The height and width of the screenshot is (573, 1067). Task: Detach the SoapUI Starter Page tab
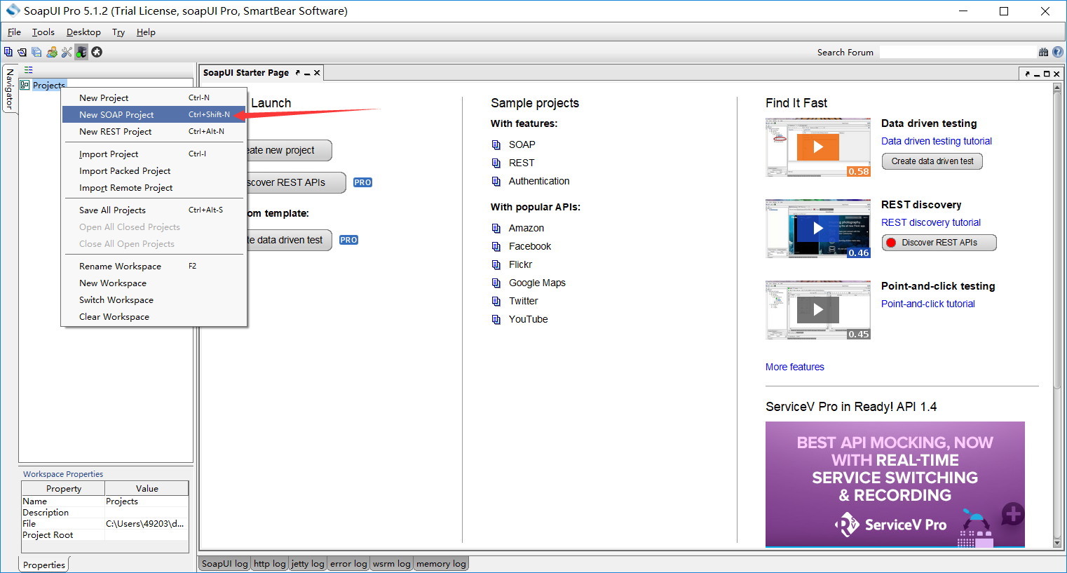(297, 73)
